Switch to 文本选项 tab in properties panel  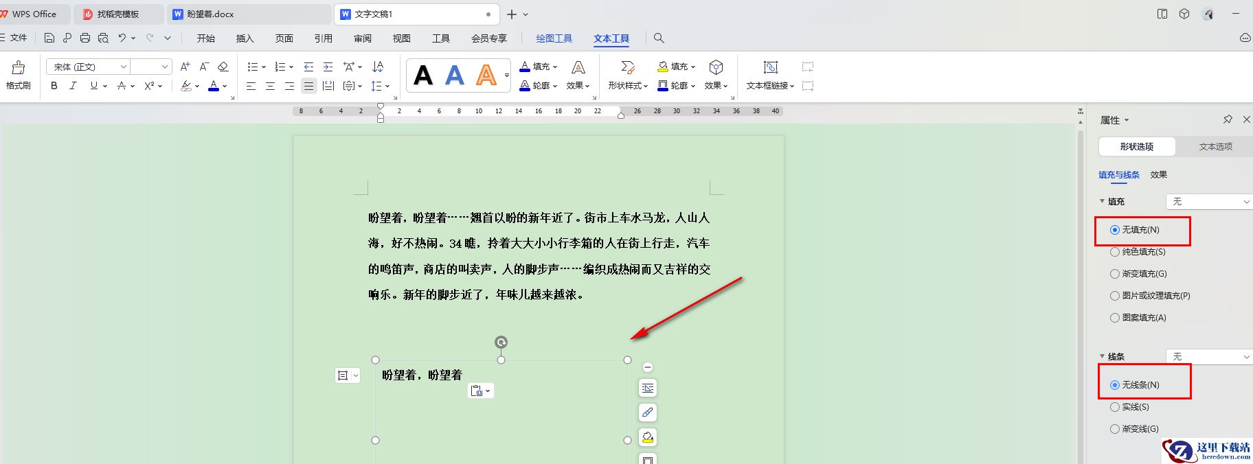[1215, 147]
